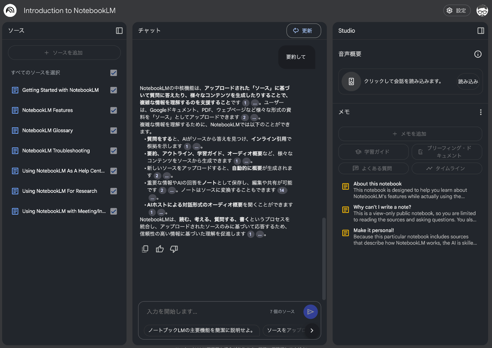The image size is (492, 348).
Task: Click the thumbs down icon
Action: tap(174, 249)
